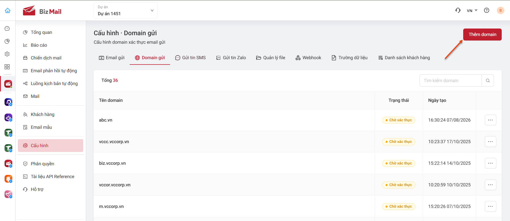Select the settings gear icon in left rail
This screenshot has width=510, height=221.
[x=7, y=54]
